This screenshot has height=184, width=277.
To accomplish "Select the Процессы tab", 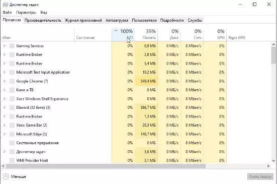I will click(x=12, y=20).
